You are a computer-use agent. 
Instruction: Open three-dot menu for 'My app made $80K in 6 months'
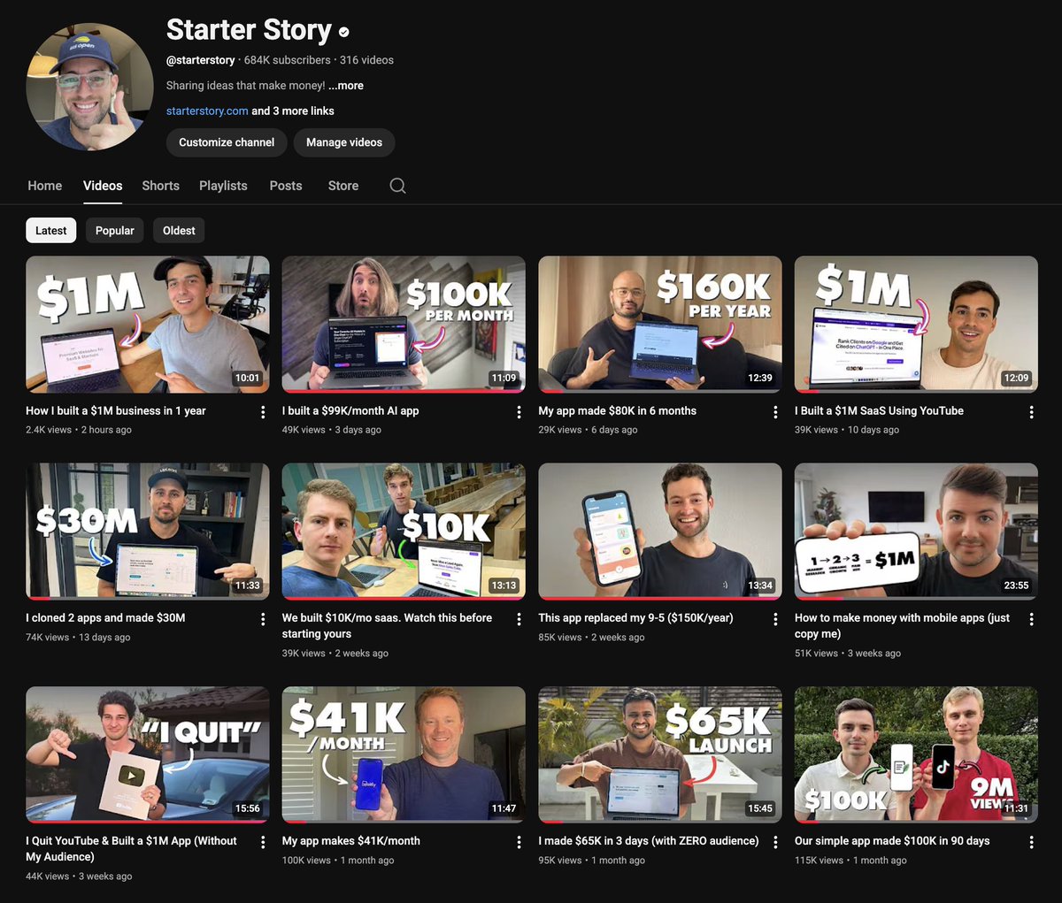pos(775,412)
